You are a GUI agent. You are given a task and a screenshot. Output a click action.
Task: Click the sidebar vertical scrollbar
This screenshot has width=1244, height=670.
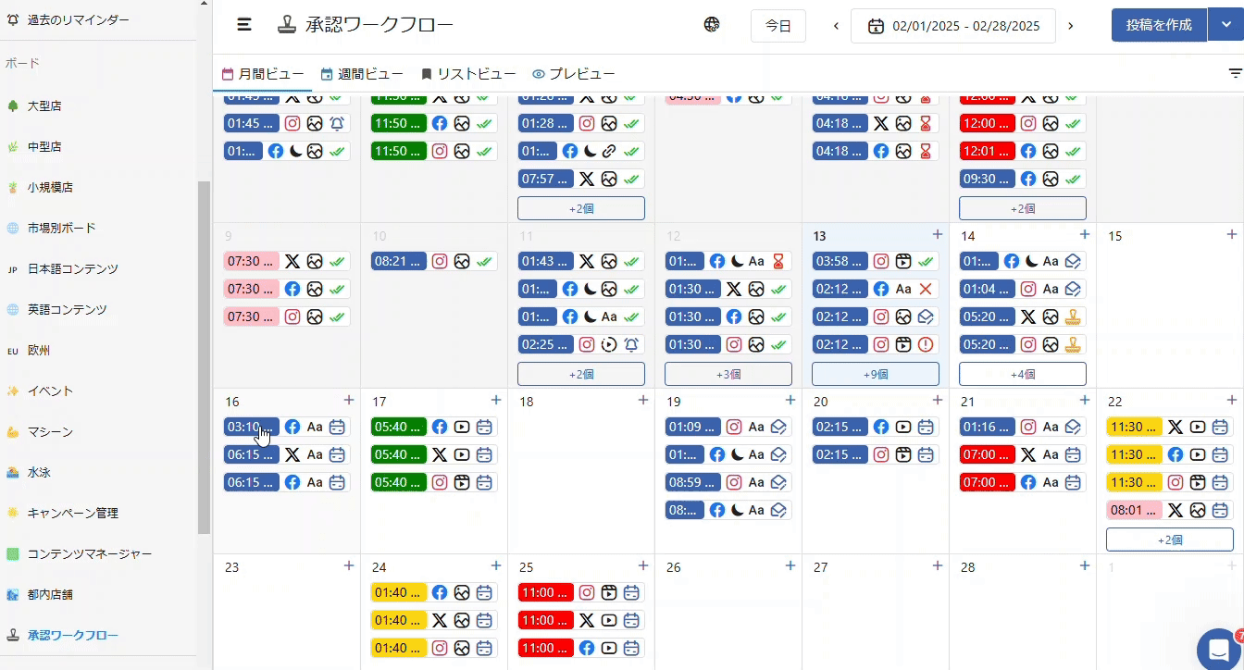coord(205,357)
